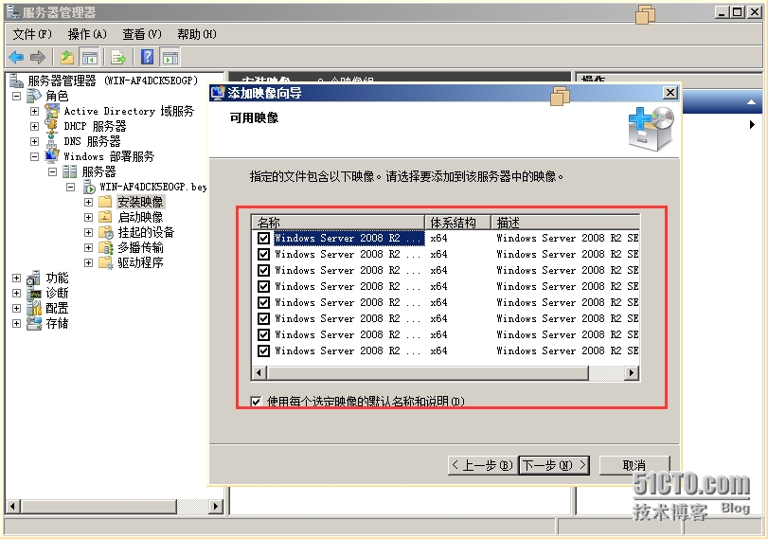
Task: Collapse the 角色 roles tree node
Action: pyautogui.click(x=17, y=96)
